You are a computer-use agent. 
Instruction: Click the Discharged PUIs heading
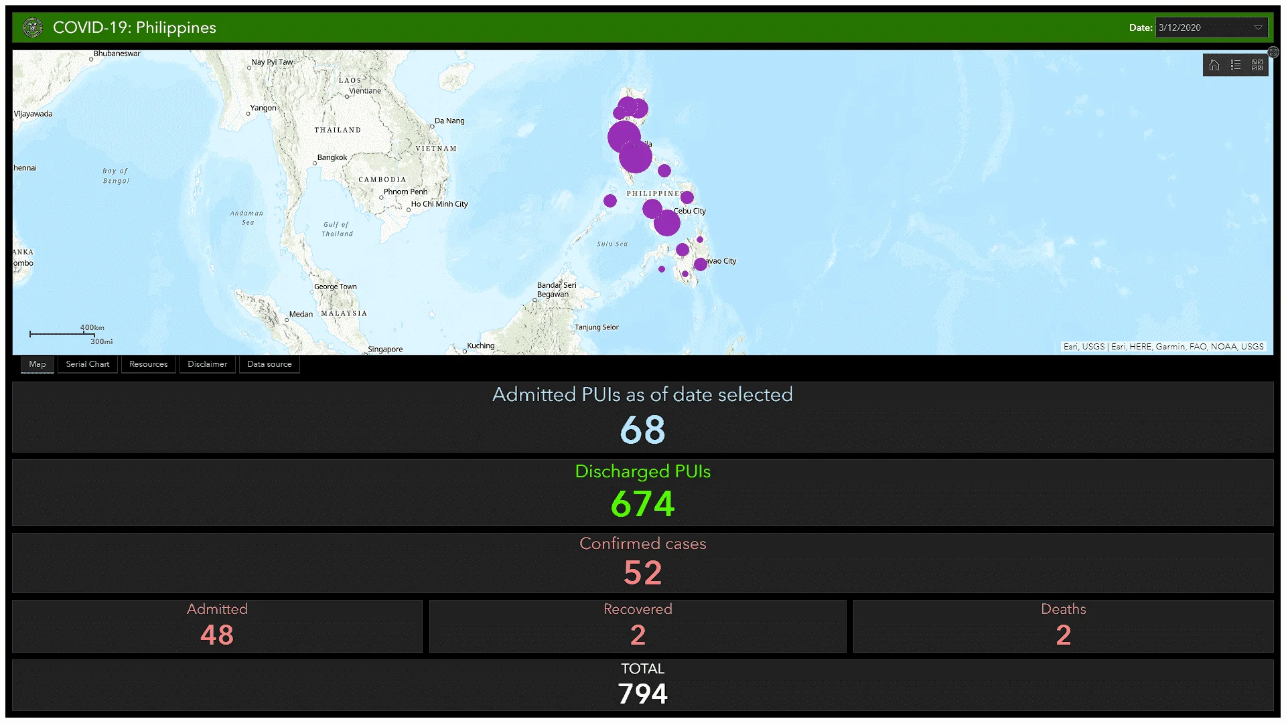tap(642, 471)
